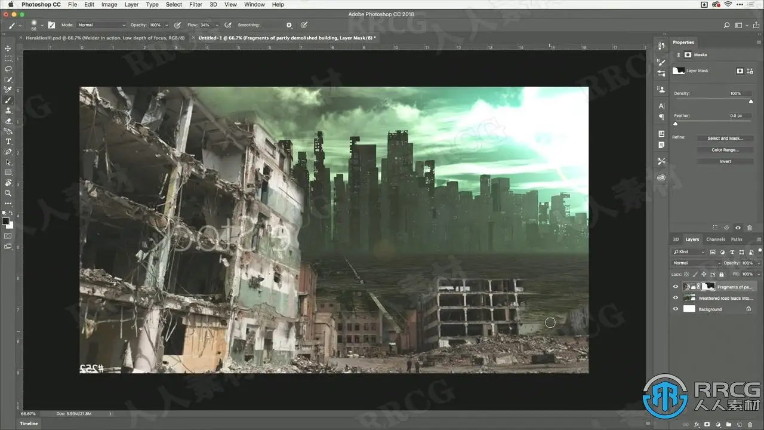Open the Apple menu
The width and height of the screenshot is (764, 430).
[11, 4]
